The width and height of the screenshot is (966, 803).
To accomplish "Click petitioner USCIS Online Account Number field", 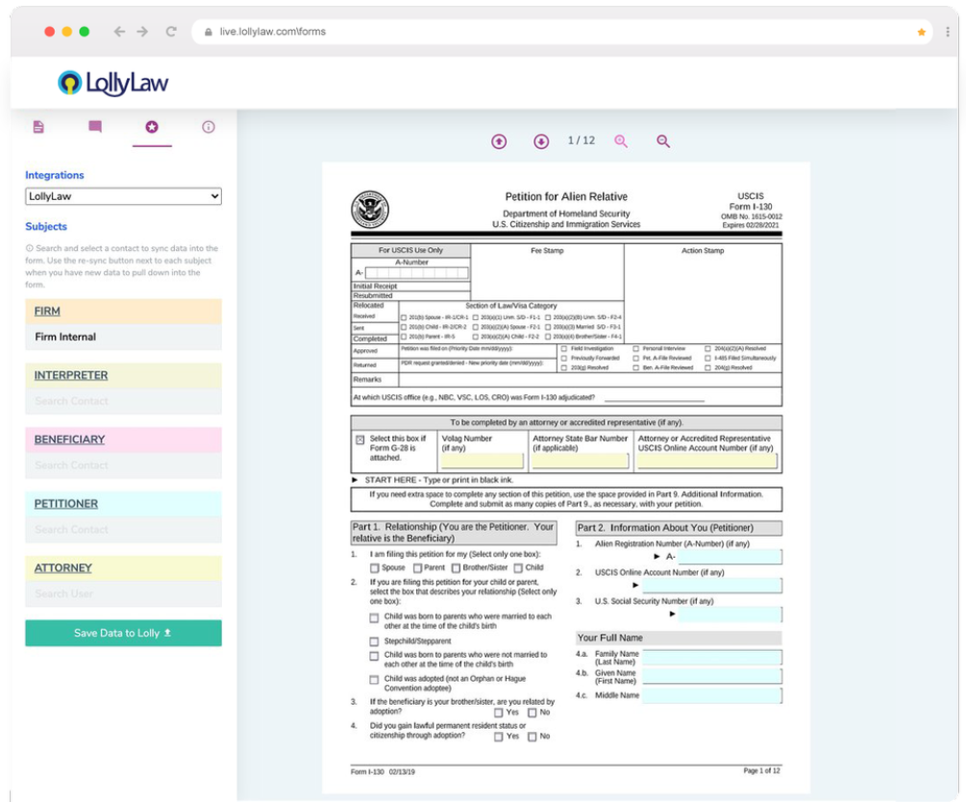I will click(x=711, y=585).
